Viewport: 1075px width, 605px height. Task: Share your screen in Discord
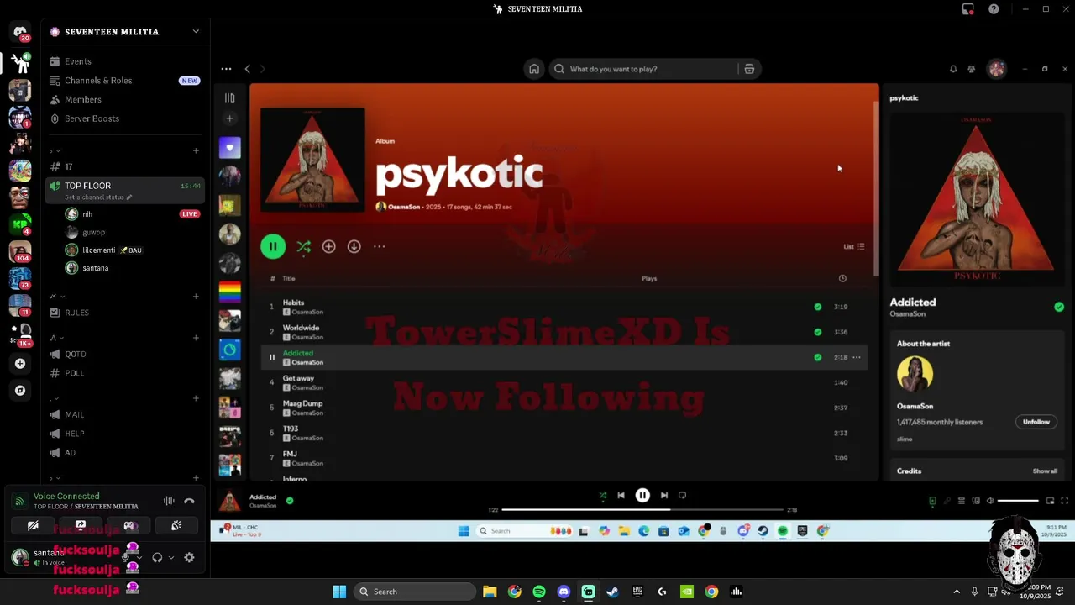click(81, 526)
